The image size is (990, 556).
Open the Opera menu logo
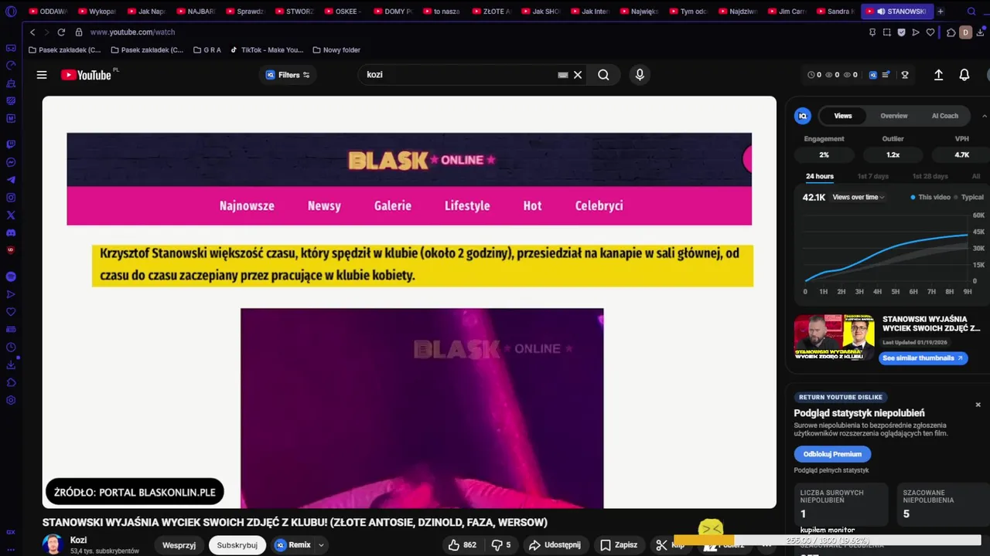(11, 12)
